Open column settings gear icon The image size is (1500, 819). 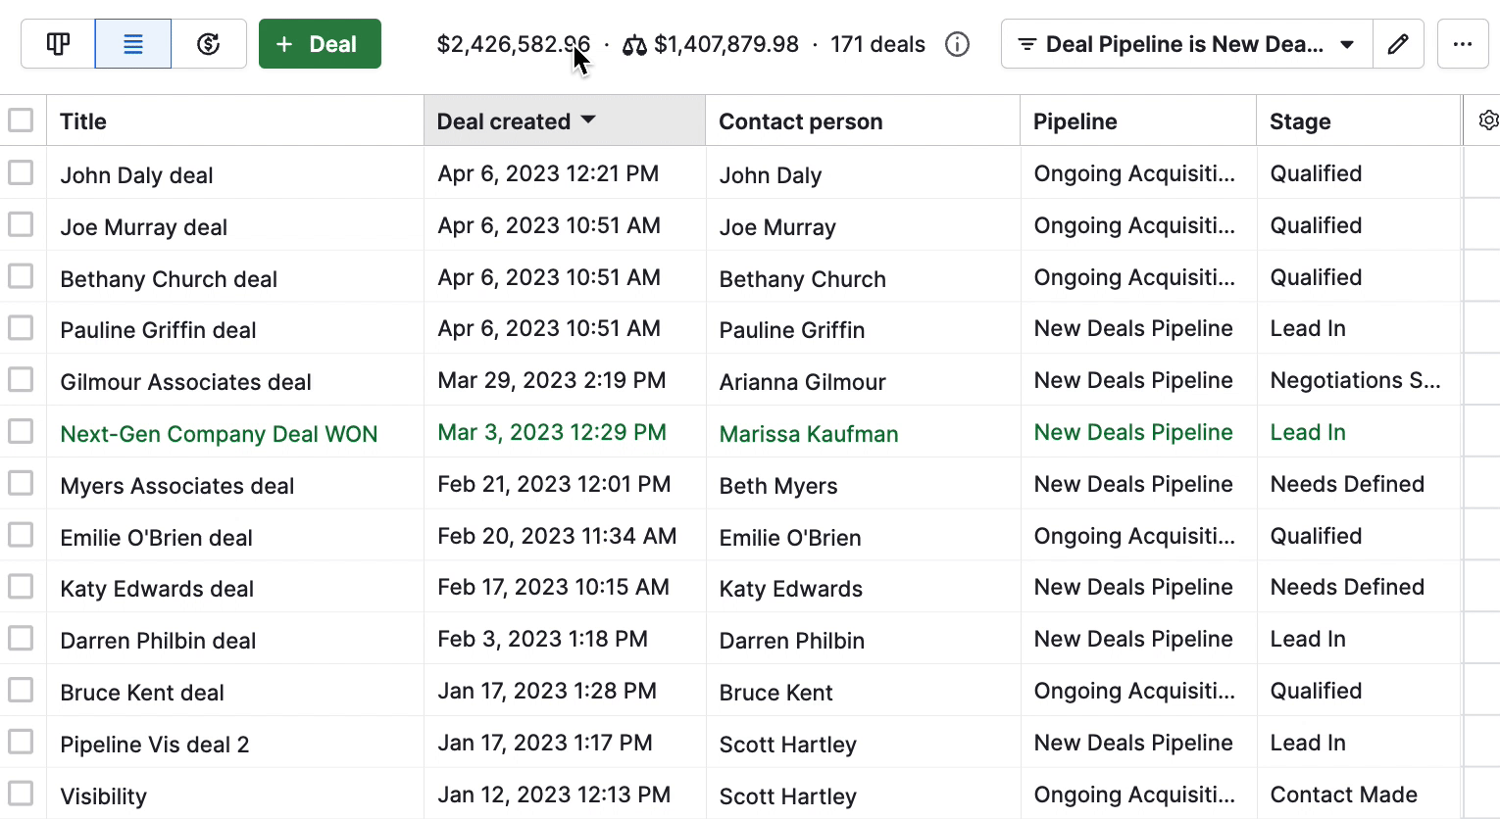pos(1487,120)
